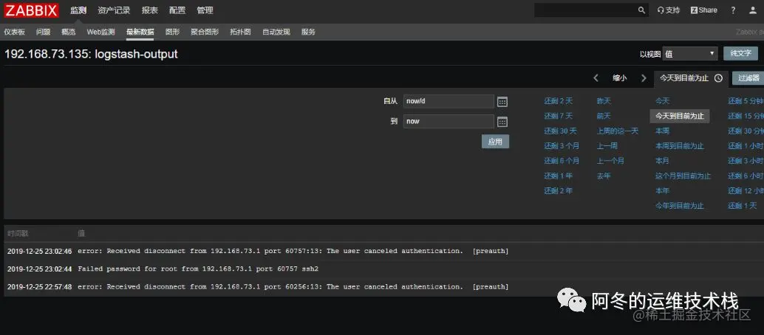Toggle the 过滤器 filter tab
The width and height of the screenshot is (764, 335).
(x=748, y=78)
